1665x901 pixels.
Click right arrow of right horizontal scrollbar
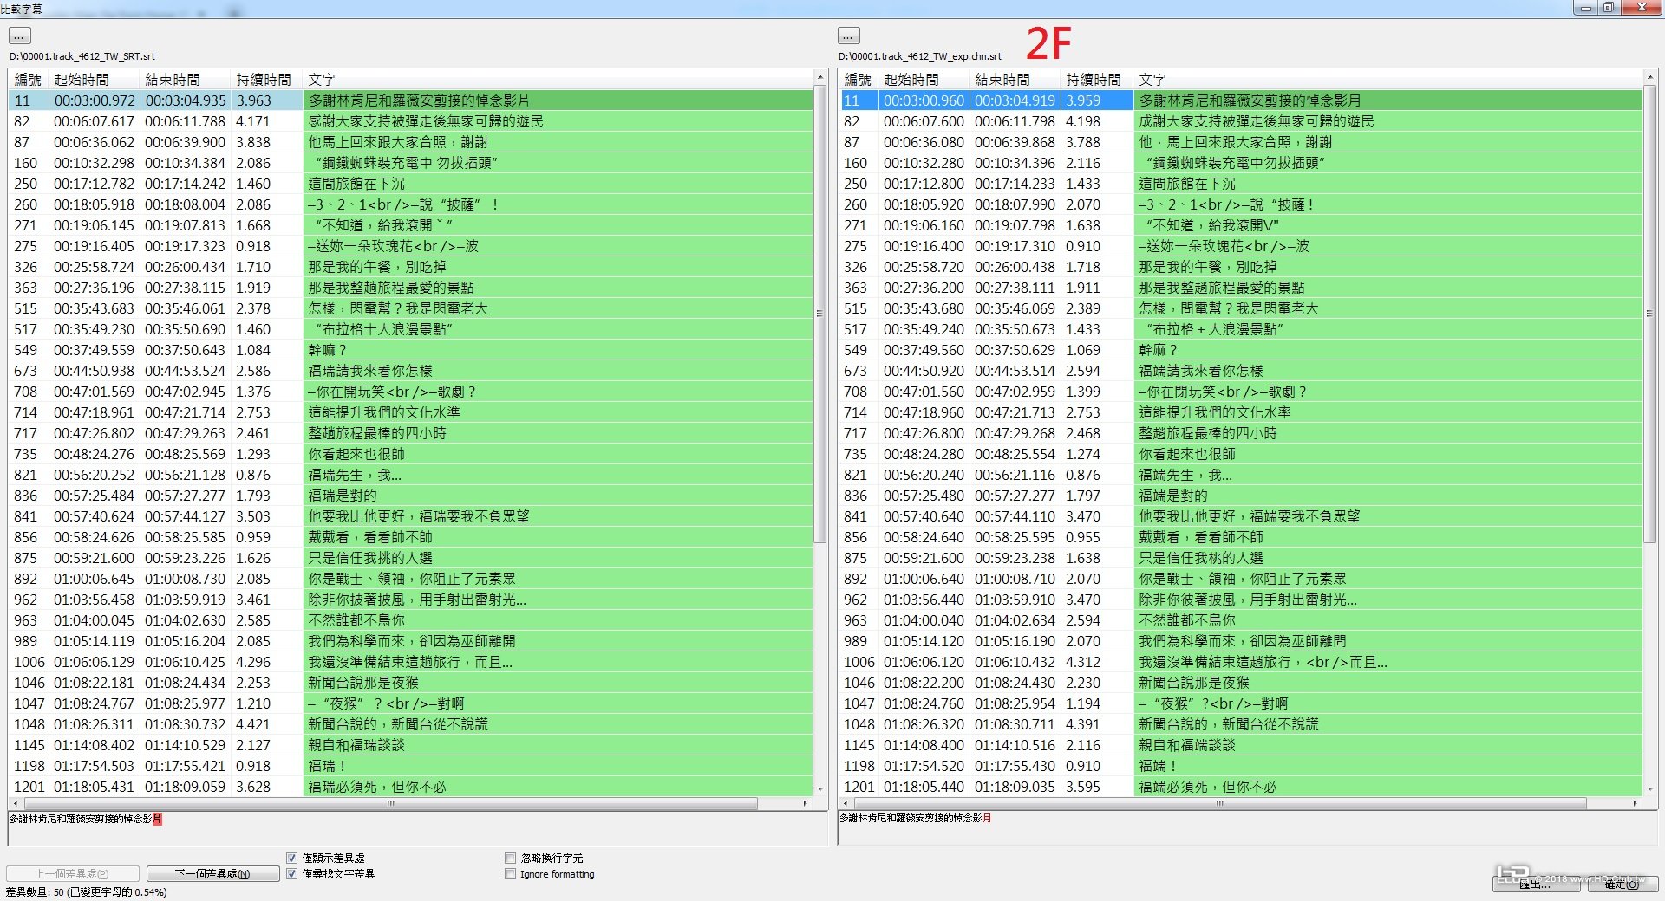[x=1635, y=803]
